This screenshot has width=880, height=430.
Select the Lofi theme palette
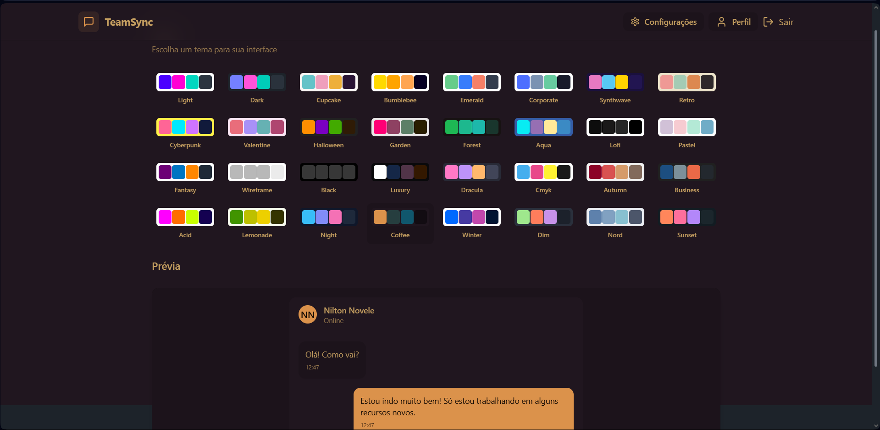(615, 127)
